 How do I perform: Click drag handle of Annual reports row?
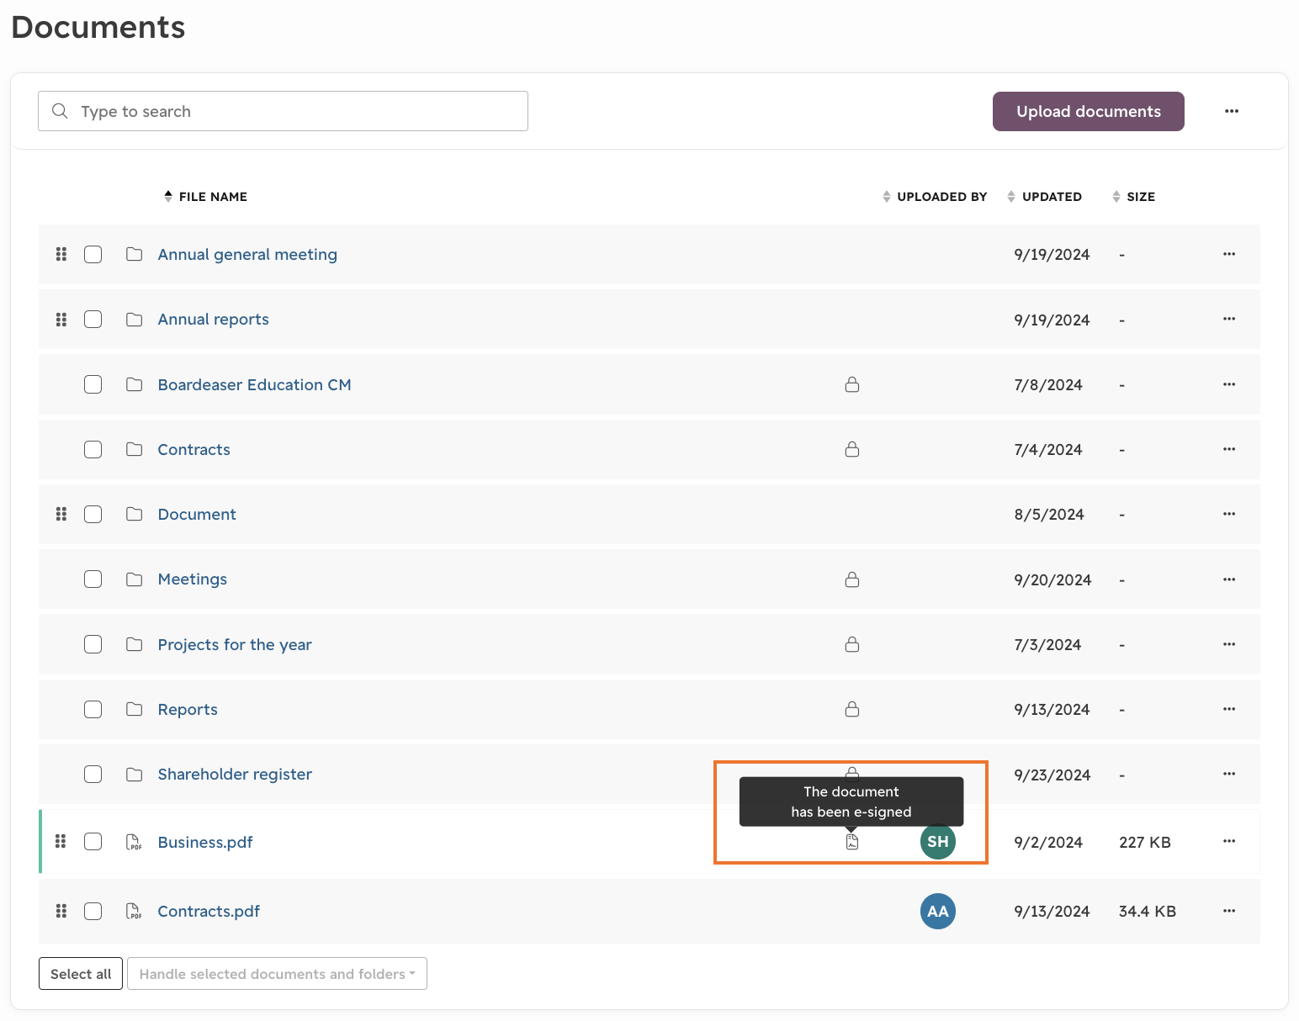tap(61, 320)
